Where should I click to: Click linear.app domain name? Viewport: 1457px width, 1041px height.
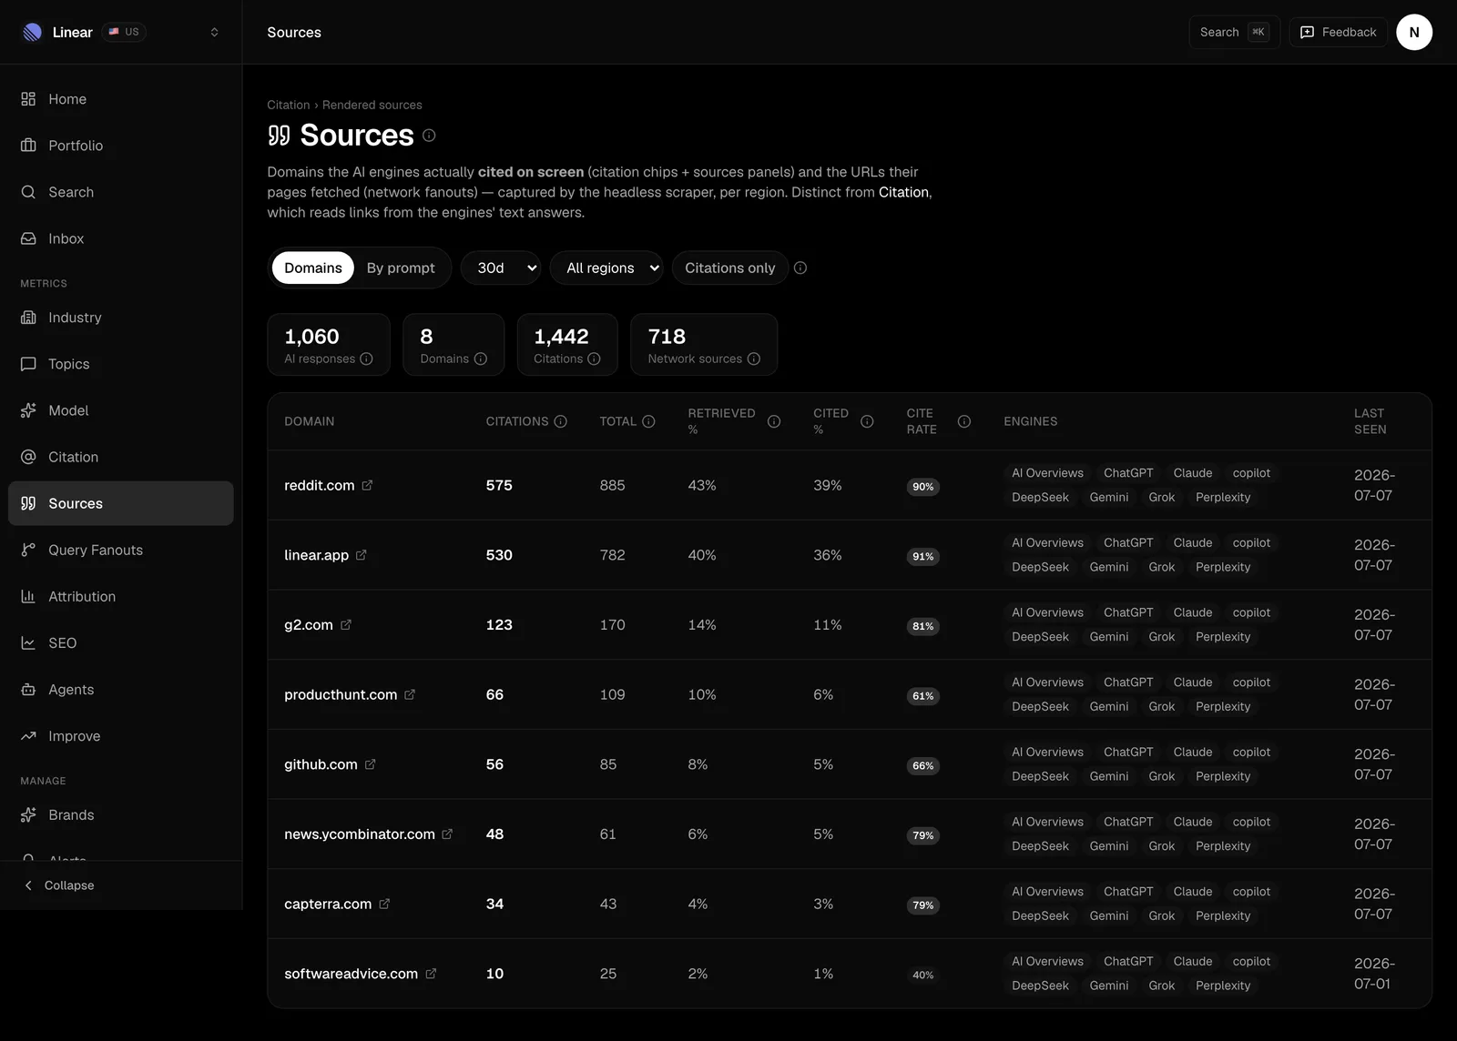(316, 555)
